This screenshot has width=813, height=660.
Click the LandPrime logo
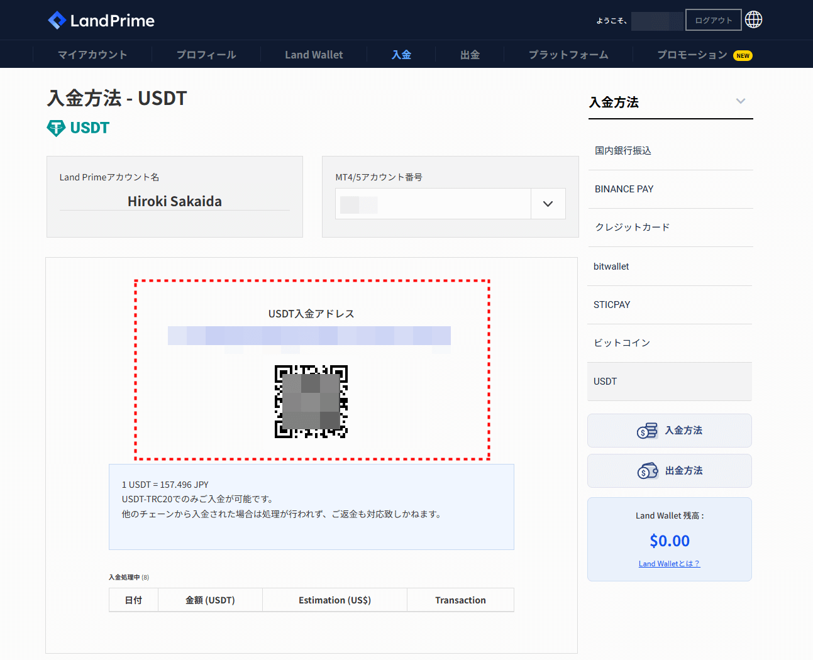[101, 21]
